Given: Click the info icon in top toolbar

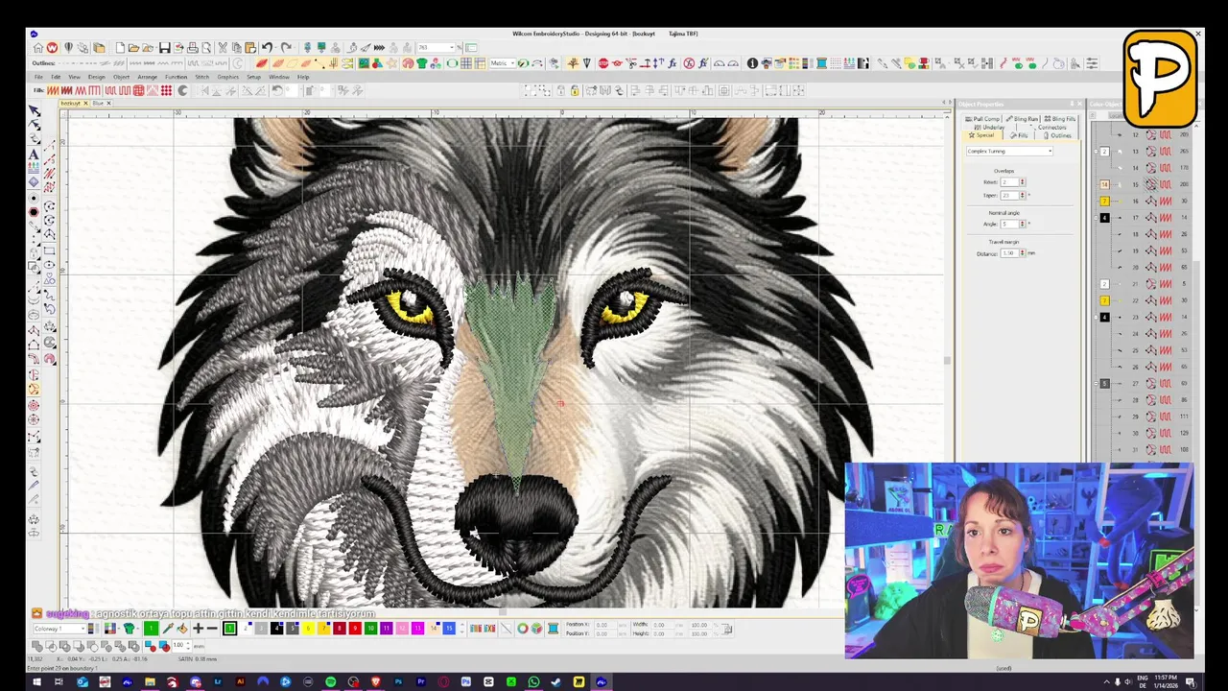Looking at the screenshot, I should point(752,63).
